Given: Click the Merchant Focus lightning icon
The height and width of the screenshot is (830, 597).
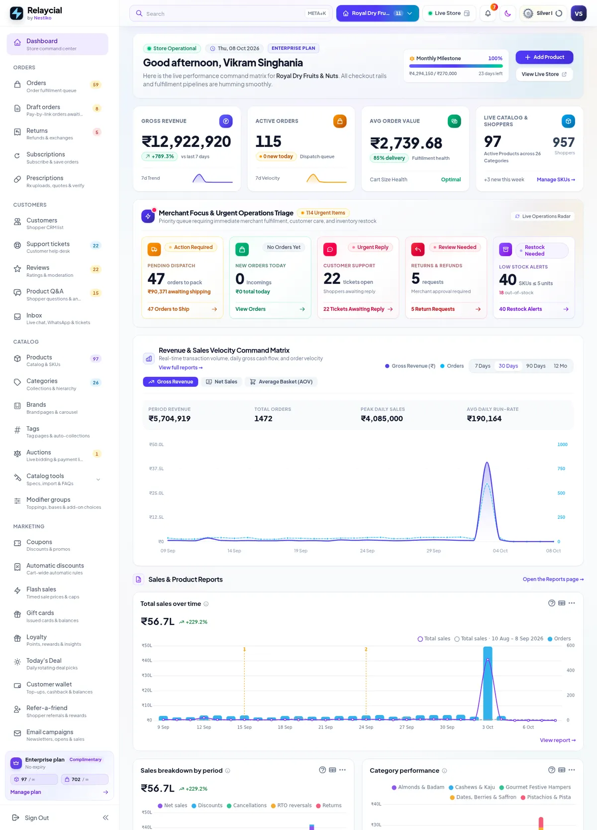Looking at the screenshot, I should [x=148, y=216].
